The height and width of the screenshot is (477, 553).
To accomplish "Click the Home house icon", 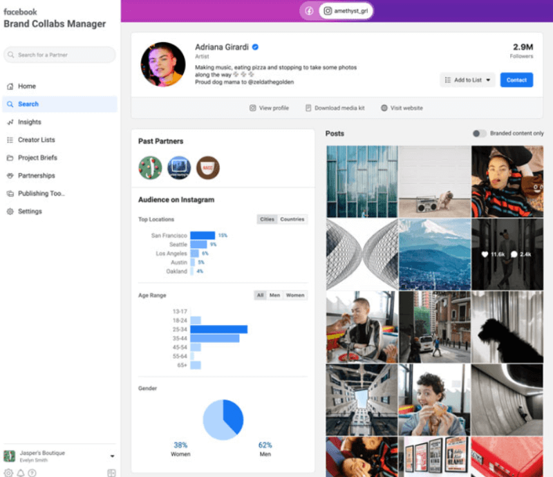I will tap(10, 86).
